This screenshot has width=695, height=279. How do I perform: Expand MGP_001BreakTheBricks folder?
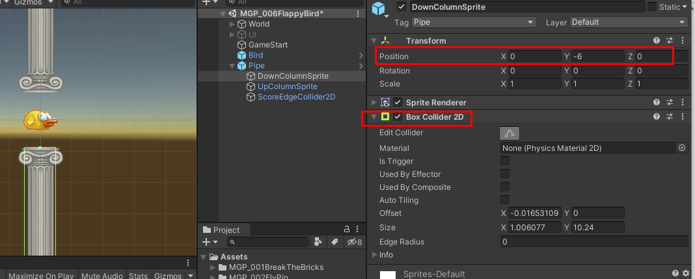point(212,267)
